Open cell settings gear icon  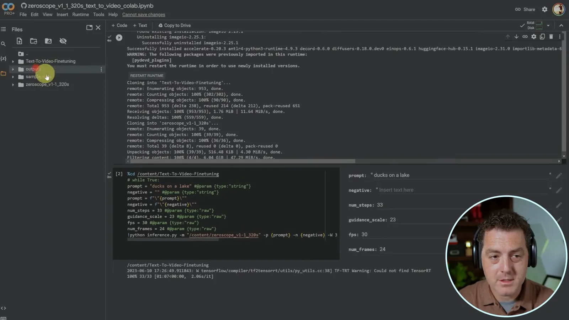point(534,37)
